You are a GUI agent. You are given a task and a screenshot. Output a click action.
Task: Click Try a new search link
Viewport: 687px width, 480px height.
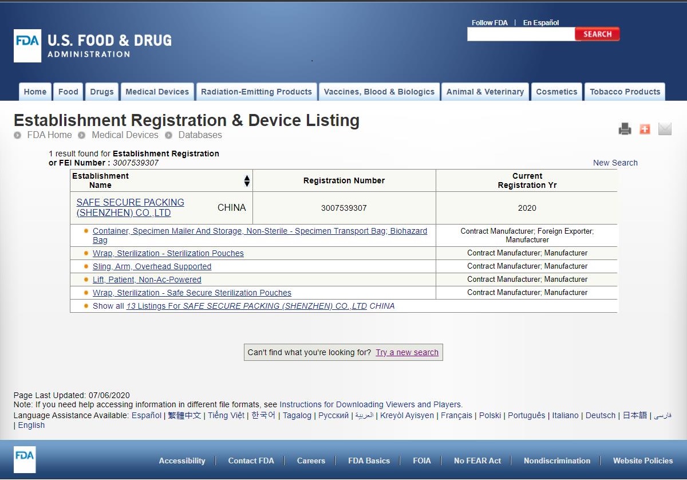pyautogui.click(x=407, y=352)
